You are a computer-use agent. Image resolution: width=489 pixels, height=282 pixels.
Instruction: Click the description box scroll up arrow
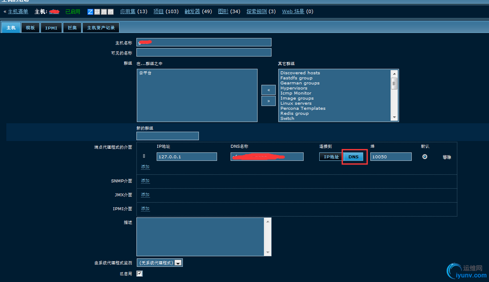click(267, 222)
